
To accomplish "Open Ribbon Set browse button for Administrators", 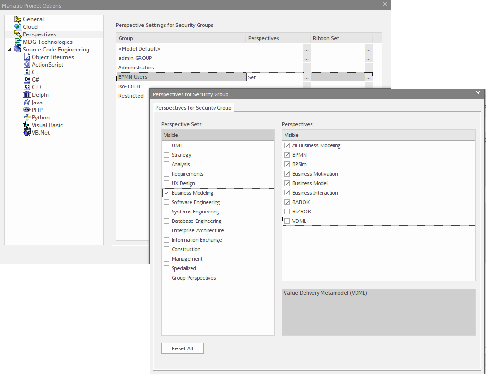I will pos(368,68).
